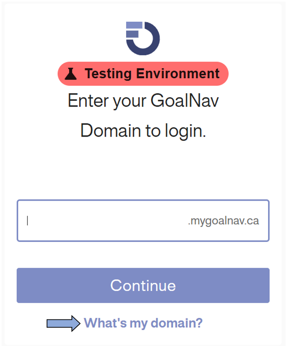This screenshot has height=346, width=286.
Task: Click the Domain to login text
Action: tap(143, 130)
